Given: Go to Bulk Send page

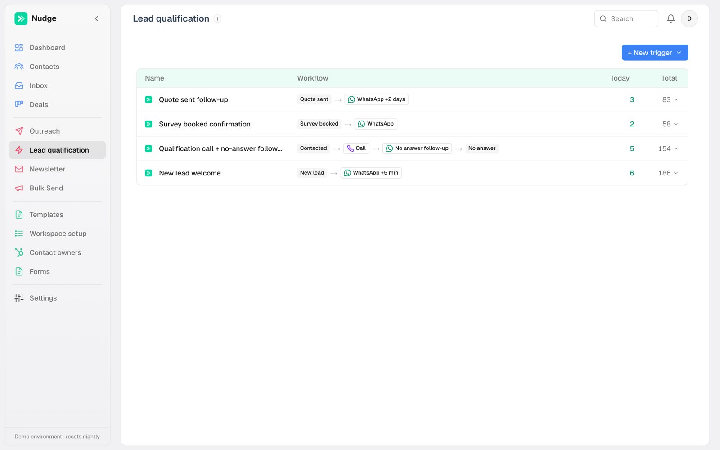Looking at the screenshot, I should (x=57, y=188).
